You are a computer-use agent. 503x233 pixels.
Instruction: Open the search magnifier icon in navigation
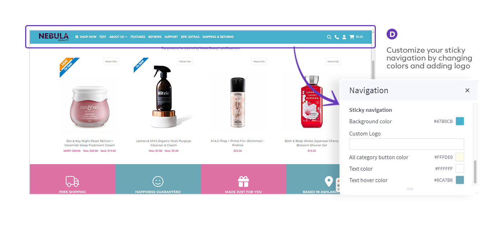click(329, 37)
